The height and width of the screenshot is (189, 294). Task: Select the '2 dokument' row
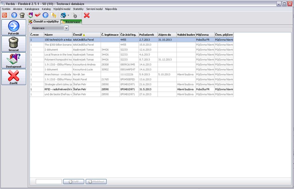[x=131, y=50]
